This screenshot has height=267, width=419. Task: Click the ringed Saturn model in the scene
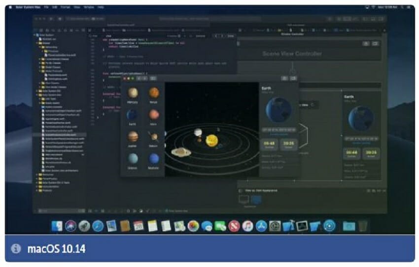(x=181, y=152)
